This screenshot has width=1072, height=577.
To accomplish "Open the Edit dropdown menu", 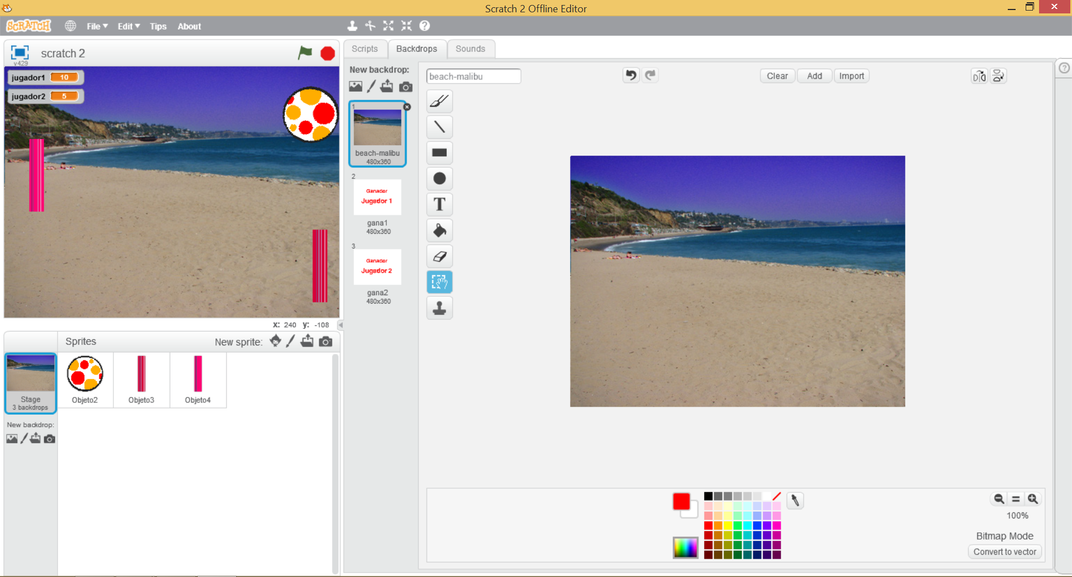I will pyautogui.click(x=128, y=26).
